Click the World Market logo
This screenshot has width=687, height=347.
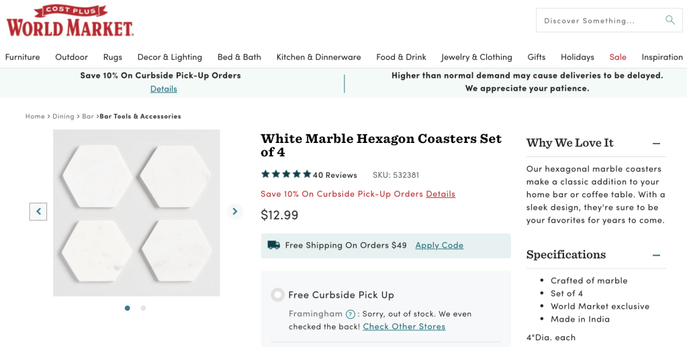tap(70, 21)
